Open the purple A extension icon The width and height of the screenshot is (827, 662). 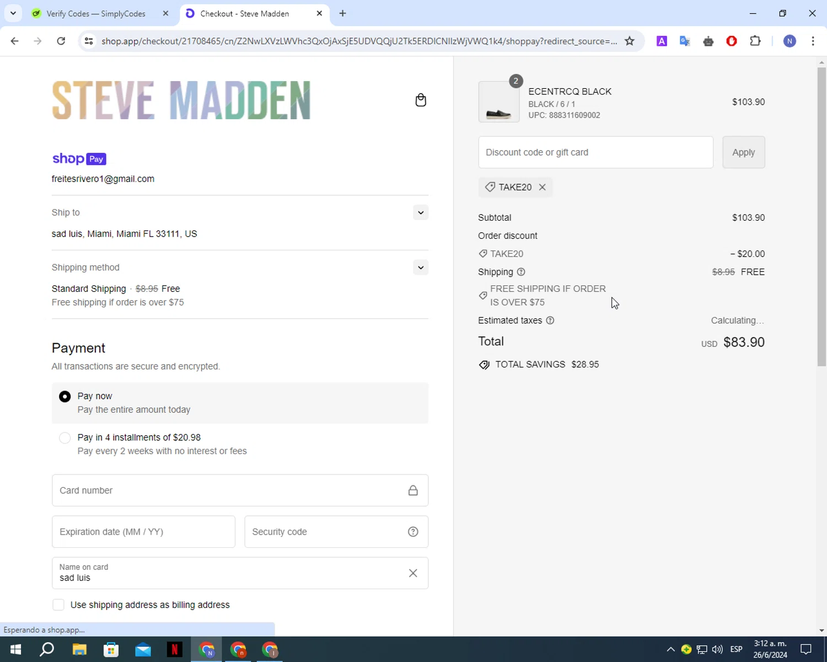(x=662, y=41)
